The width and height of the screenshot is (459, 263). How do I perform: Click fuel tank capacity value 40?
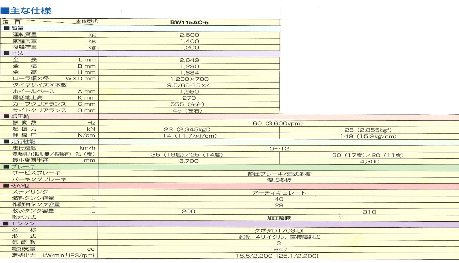click(279, 200)
